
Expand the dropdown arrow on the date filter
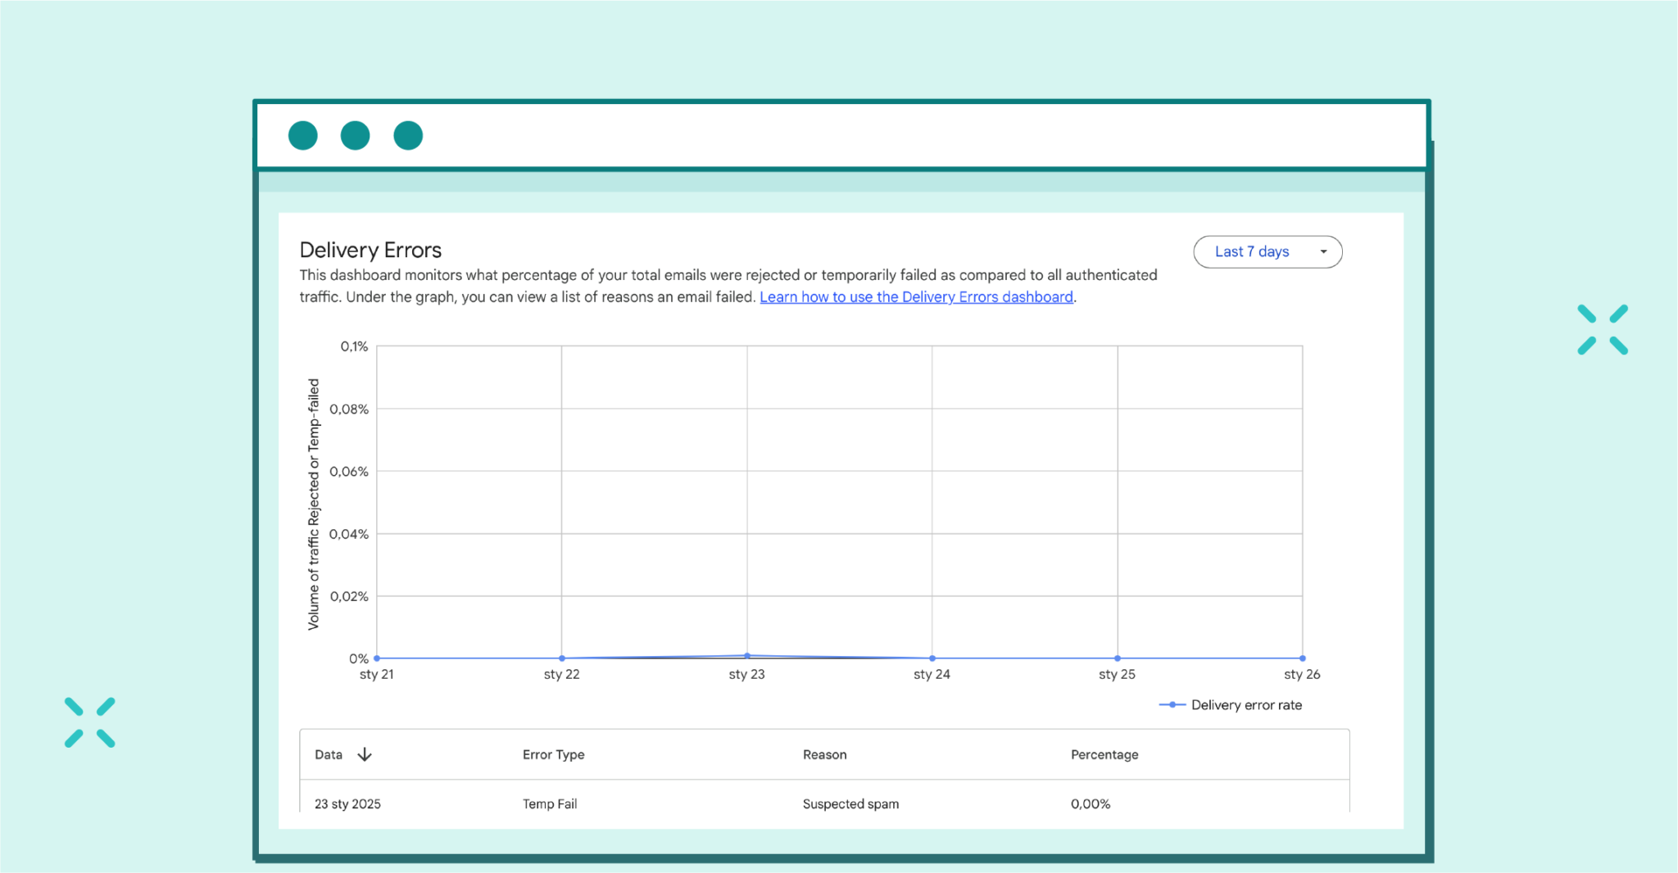[x=1325, y=251]
